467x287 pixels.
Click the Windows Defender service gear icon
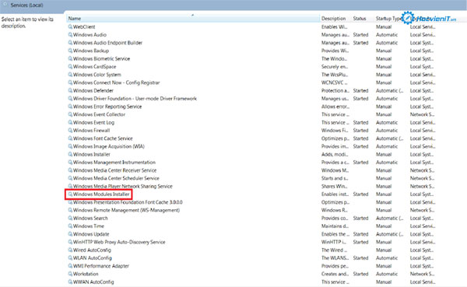pyautogui.click(x=70, y=90)
